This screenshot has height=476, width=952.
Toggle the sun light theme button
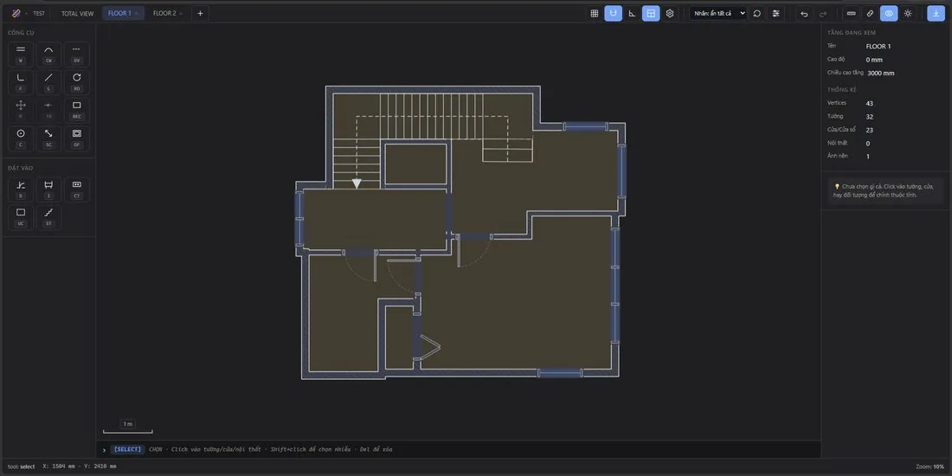pos(908,13)
